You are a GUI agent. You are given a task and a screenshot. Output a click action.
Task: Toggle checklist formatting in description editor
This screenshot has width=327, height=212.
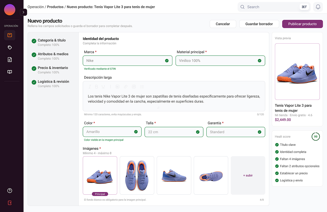click(142, 86)
